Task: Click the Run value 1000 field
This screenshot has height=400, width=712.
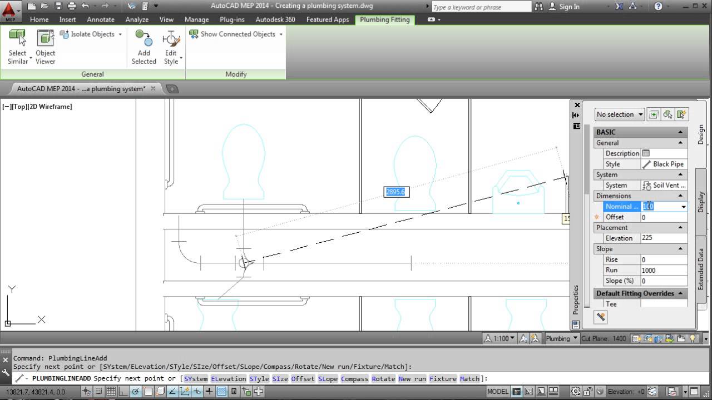Action: pos(664,270)
